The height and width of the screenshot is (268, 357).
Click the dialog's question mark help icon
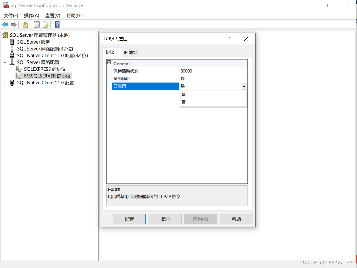tap(229, 39)
